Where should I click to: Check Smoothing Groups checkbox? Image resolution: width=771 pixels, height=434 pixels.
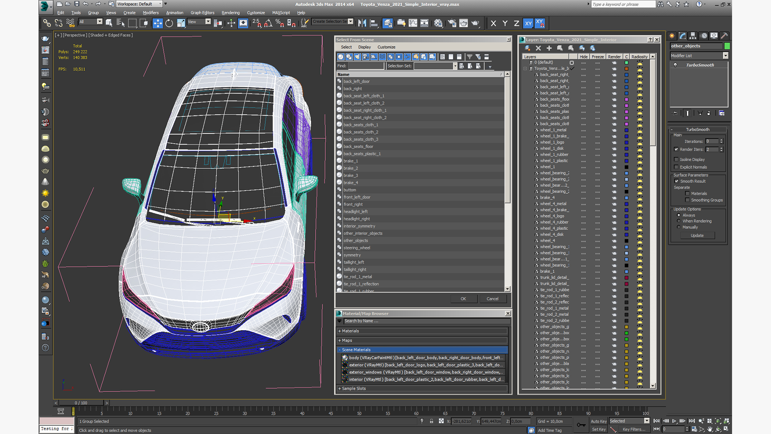[687, 200]
